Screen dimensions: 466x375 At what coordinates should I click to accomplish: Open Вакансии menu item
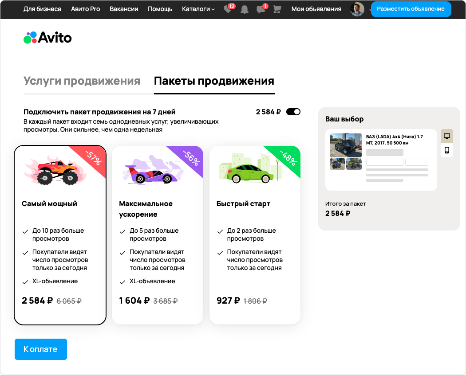click(x=124, y=9)
